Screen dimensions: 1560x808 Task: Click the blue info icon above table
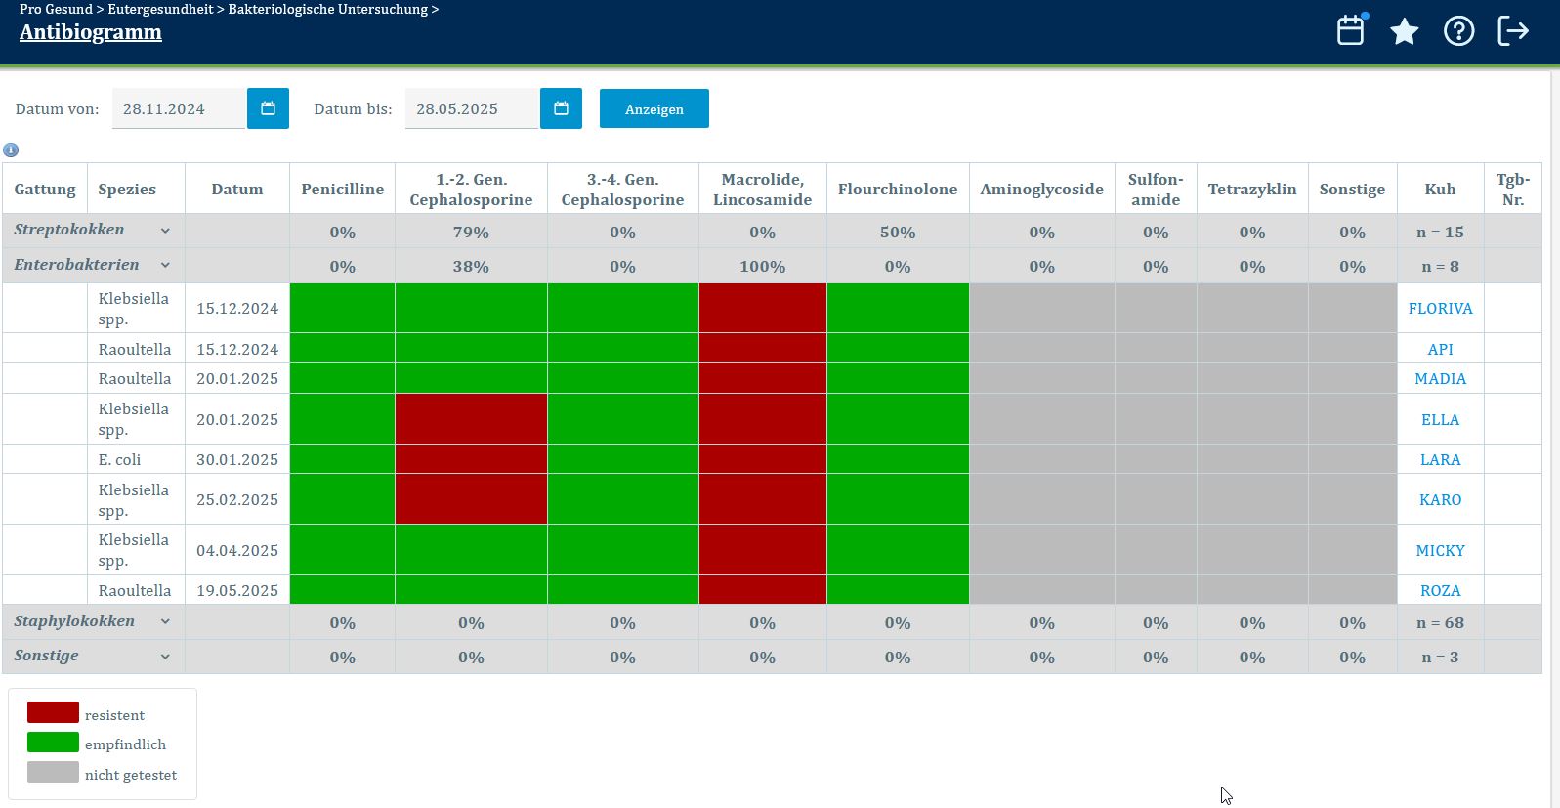[x=11, y=149]
